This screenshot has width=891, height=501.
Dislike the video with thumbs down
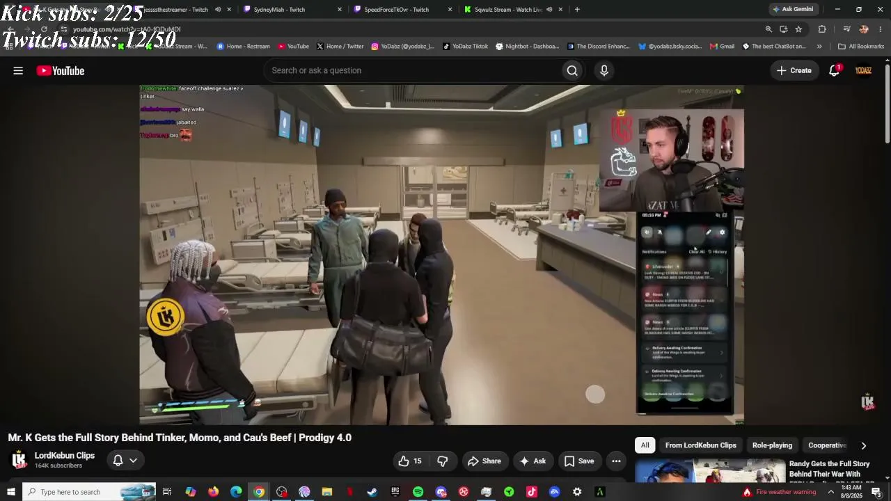443,461
